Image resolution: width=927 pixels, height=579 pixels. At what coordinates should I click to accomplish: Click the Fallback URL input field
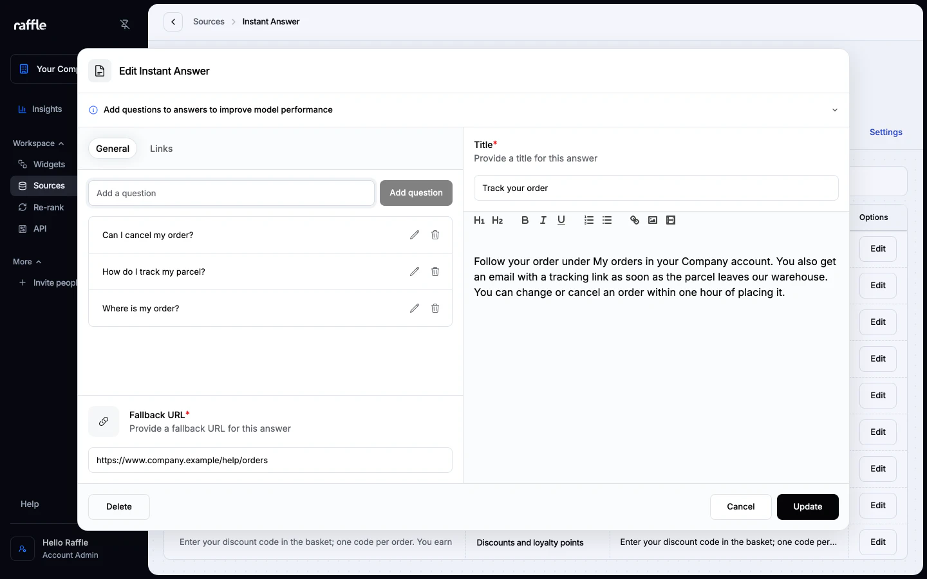tap(270, 460)
